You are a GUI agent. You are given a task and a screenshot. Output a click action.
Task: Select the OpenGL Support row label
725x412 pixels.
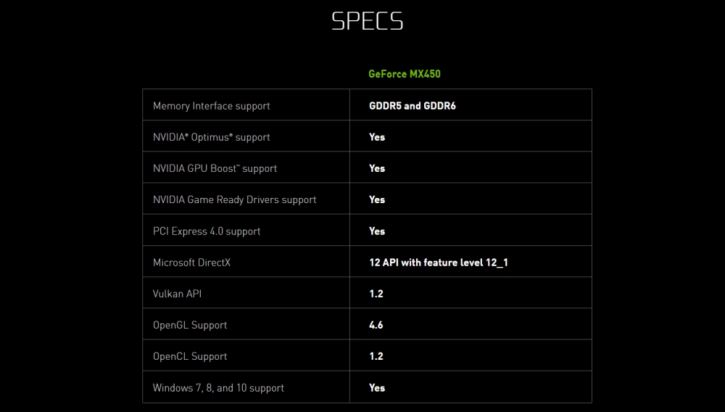(x=189, y=325)
